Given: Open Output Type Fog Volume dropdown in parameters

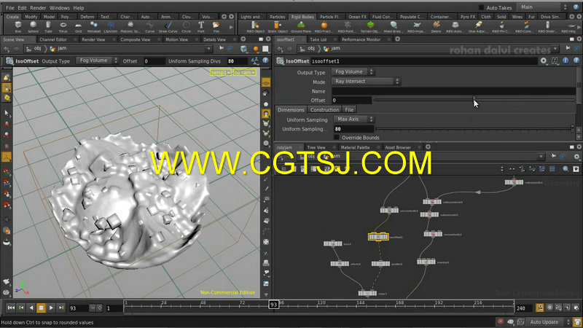Looking at the screenshot, I should 353,71.
